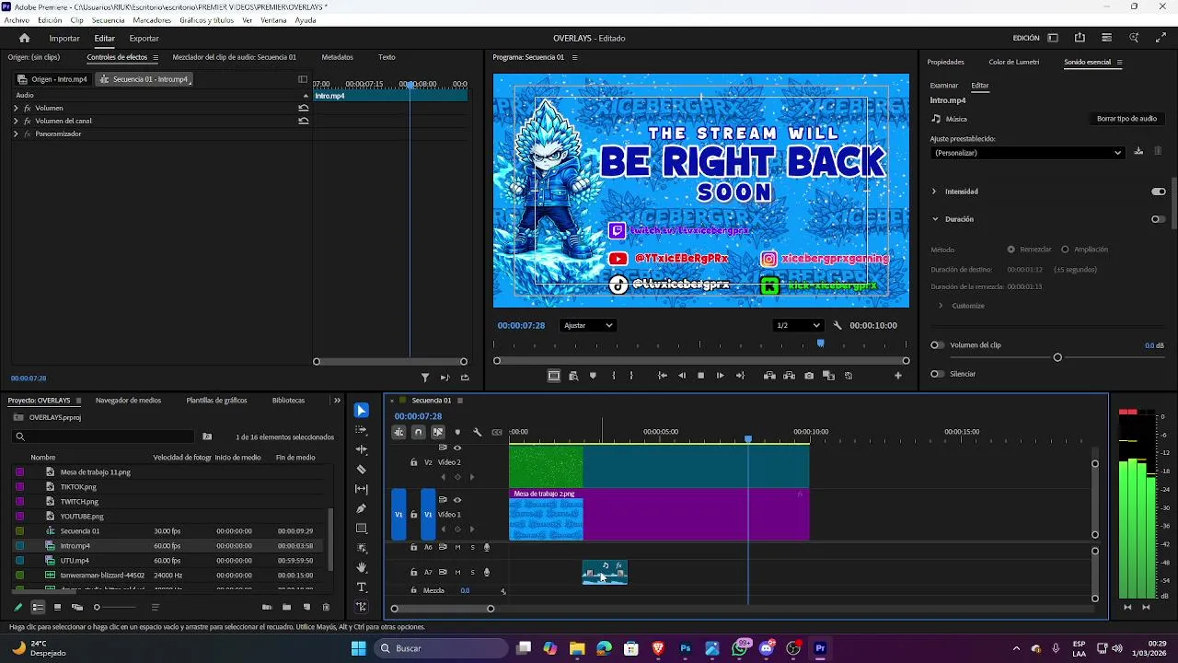Image resolution: width=1178 pixels, height=663 pixels.
Task: Click the Extract button in Program monitor
Action: [789, 376]
